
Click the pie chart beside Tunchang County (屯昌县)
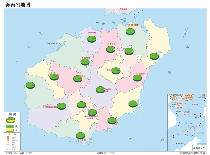(116, 71)
